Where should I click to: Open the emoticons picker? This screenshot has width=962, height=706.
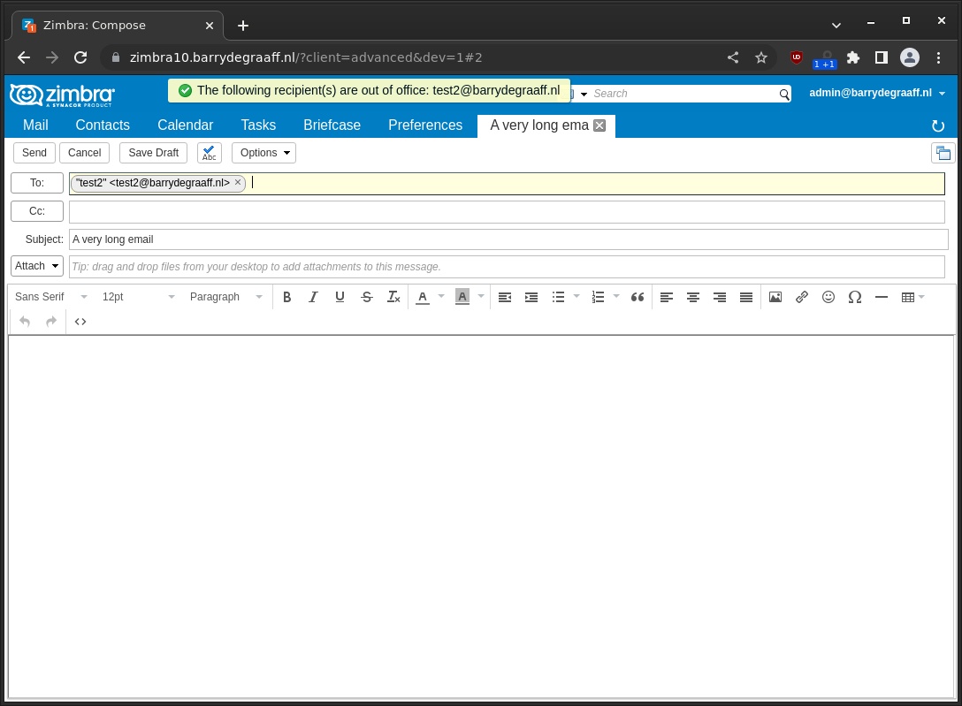(828, 297)
